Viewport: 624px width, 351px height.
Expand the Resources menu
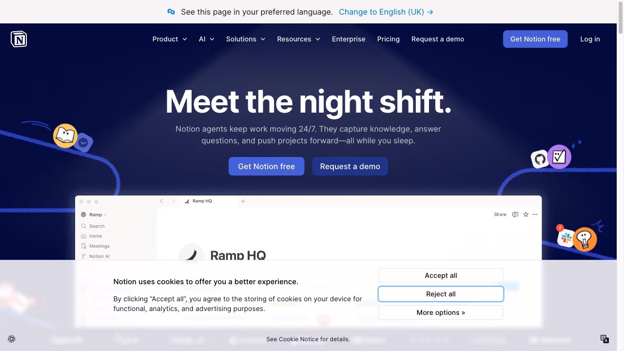(298, 39)
